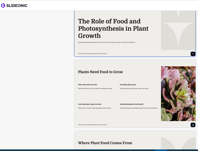198x151 pixels.
Task: Click bold text 'Food helps plants repair and store'
Action: click(x=90, y=104)
